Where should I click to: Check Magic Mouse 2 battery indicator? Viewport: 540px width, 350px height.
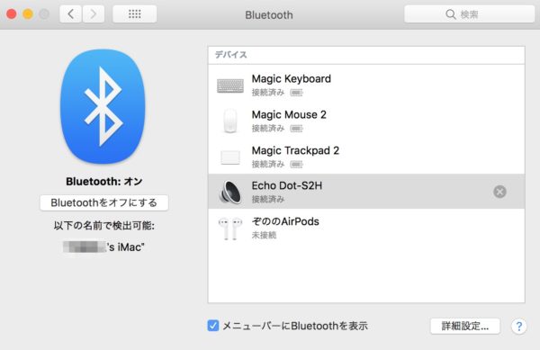[296, 129]
